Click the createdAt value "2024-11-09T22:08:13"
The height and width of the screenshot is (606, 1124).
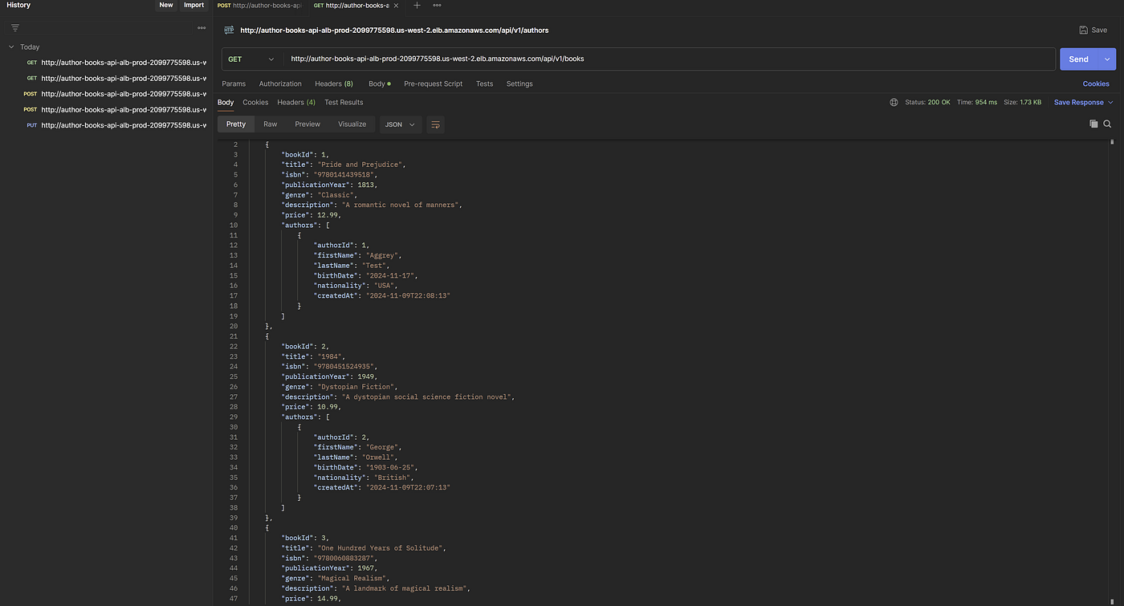tap(408, 296)
